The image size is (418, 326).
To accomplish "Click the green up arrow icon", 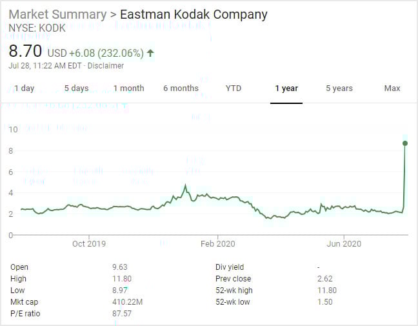I will (150, 53).
